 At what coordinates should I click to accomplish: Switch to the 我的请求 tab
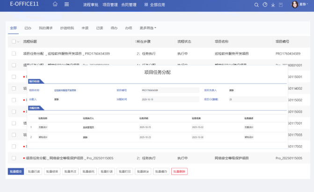pyautogui.click(x=45, y=28)
